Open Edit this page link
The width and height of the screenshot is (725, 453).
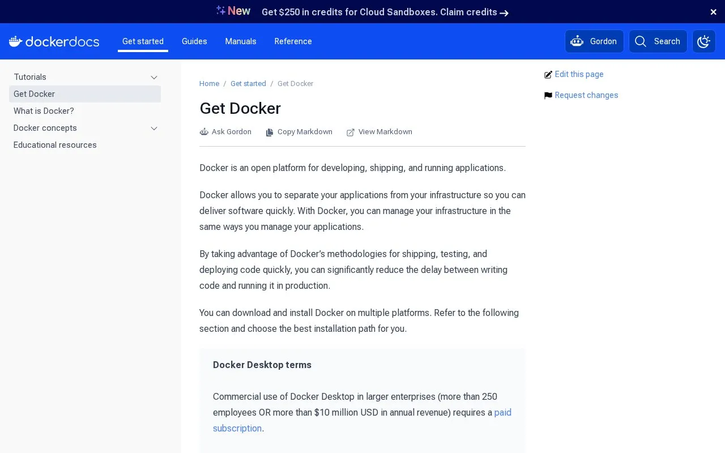pos(579,74)
